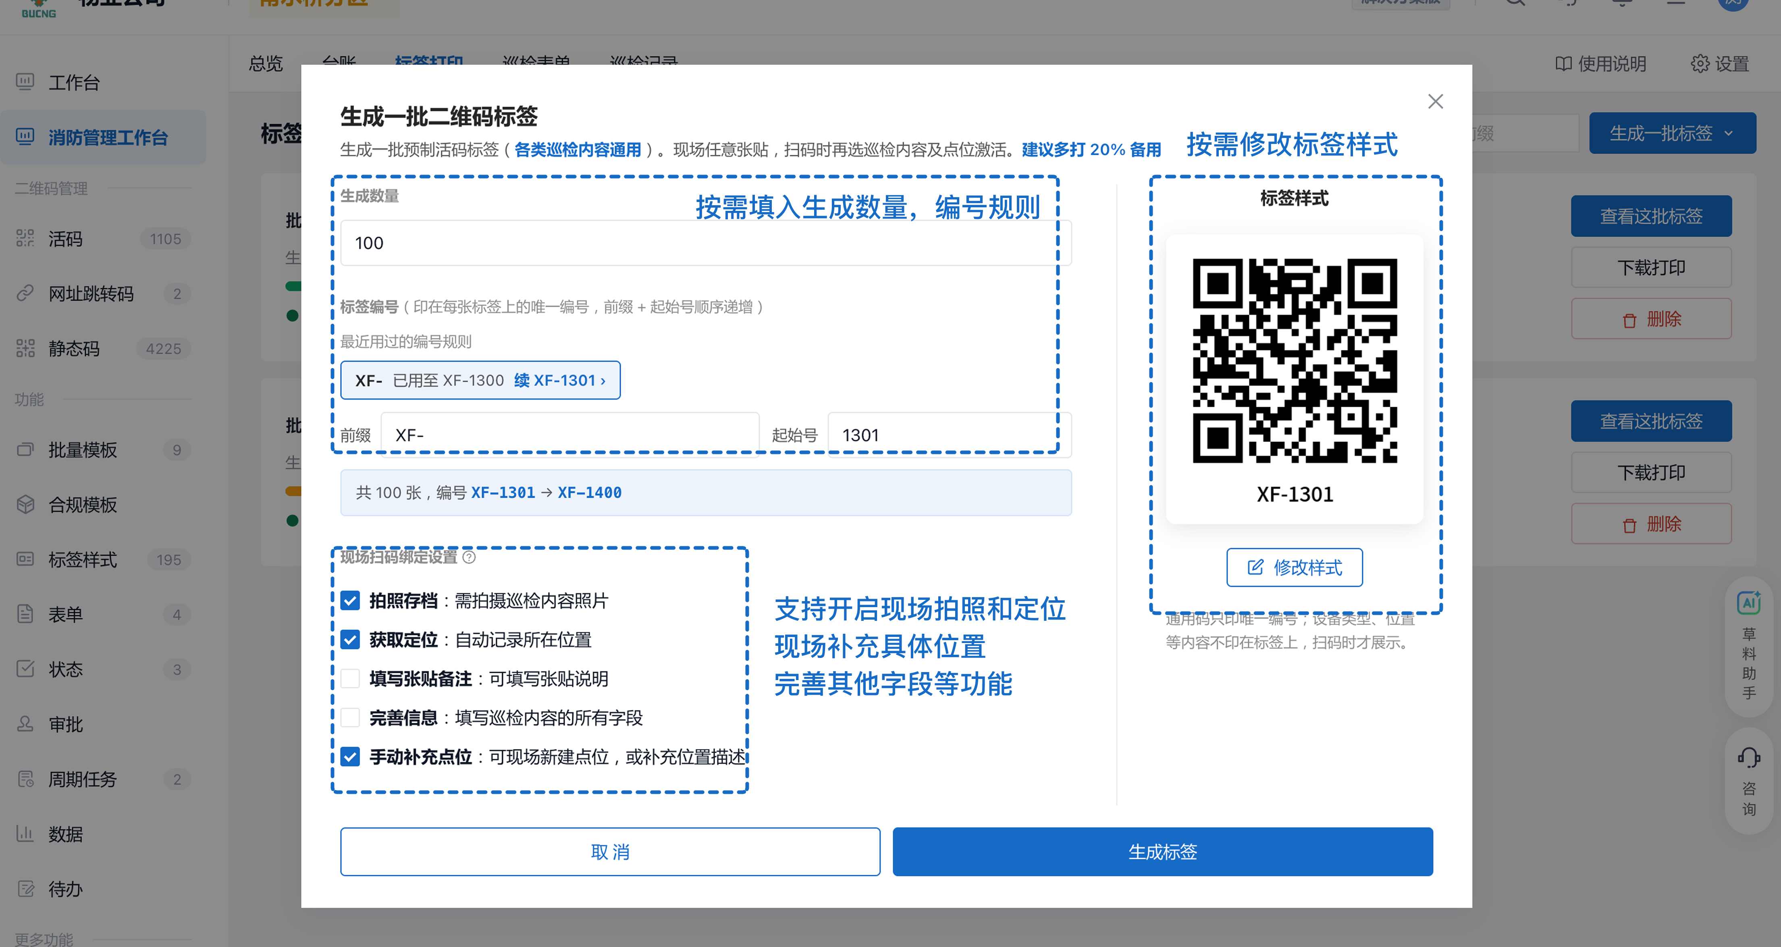Open the 审批 person icon

tap(25, 724)
